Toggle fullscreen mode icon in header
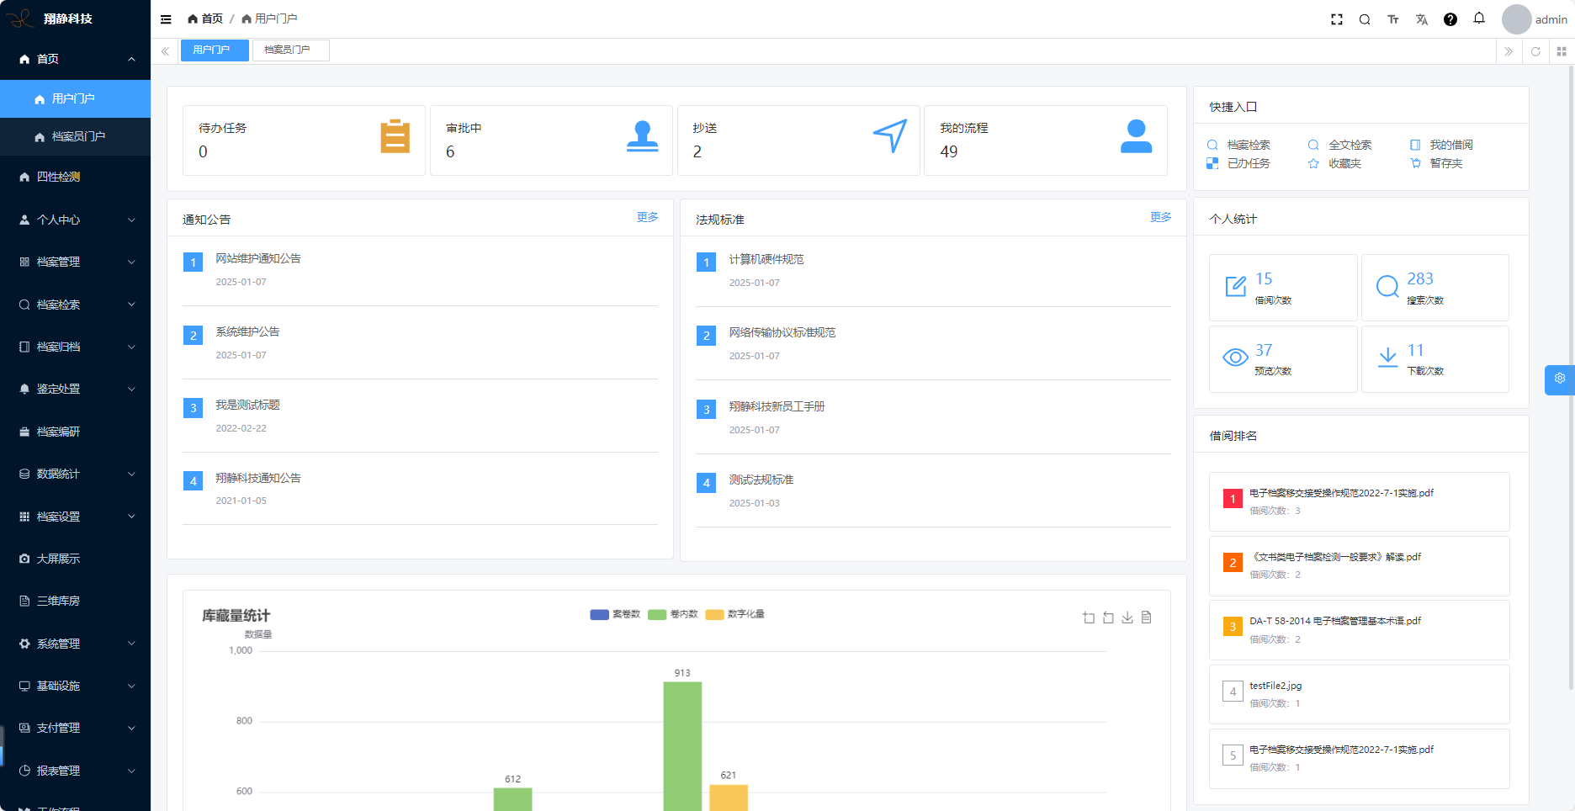1575x811 pixels. pyautogui.click(x=1336, y=19)
